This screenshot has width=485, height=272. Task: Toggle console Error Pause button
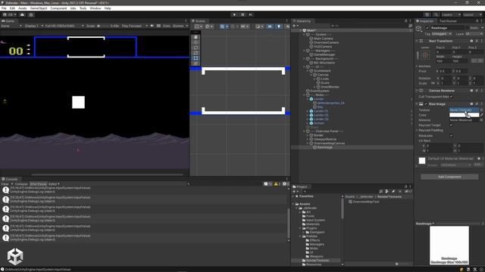(x=38, y=184)
